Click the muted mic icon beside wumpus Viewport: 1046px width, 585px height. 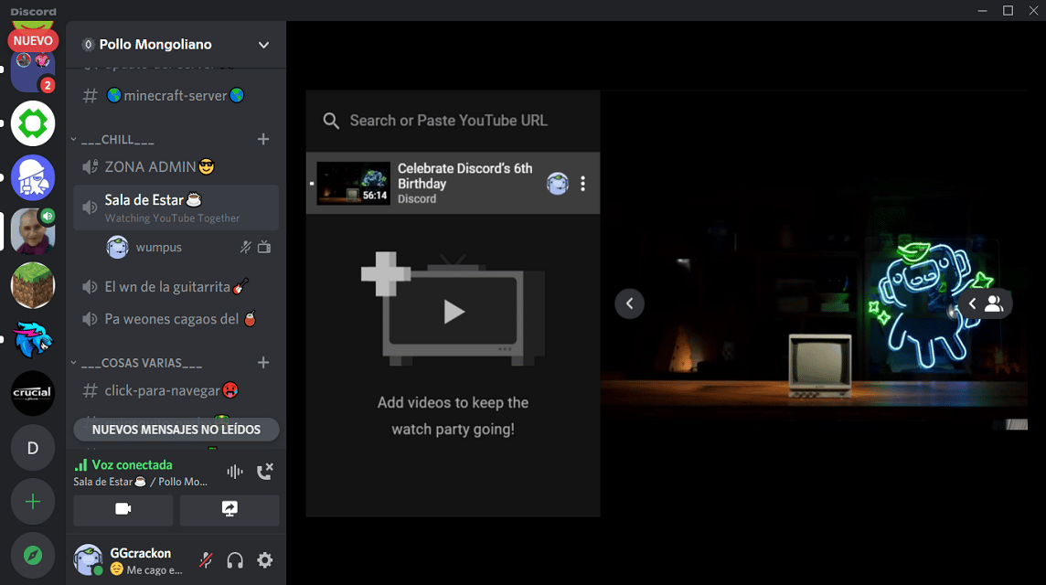245,247
